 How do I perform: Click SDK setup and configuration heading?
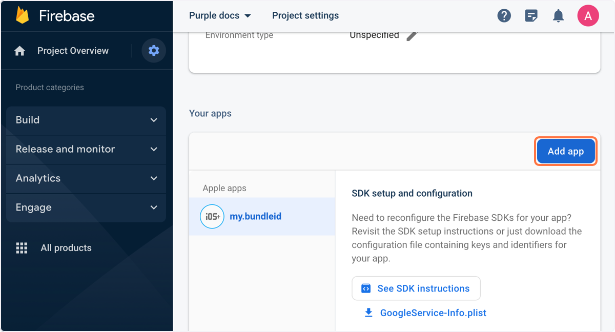[x=412, y=193]
